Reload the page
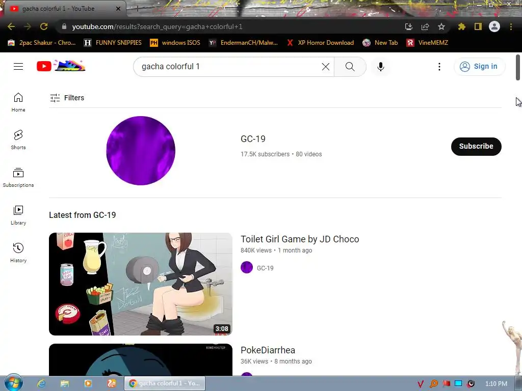Image resolution: width=522 pixels, height=391 pixels. click(44, 26)
